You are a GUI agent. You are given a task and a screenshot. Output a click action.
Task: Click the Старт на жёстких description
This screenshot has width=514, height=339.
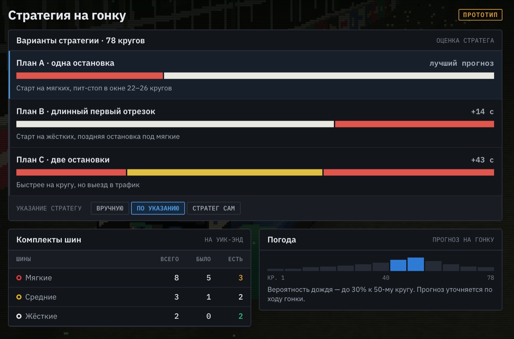coord(98,136)
